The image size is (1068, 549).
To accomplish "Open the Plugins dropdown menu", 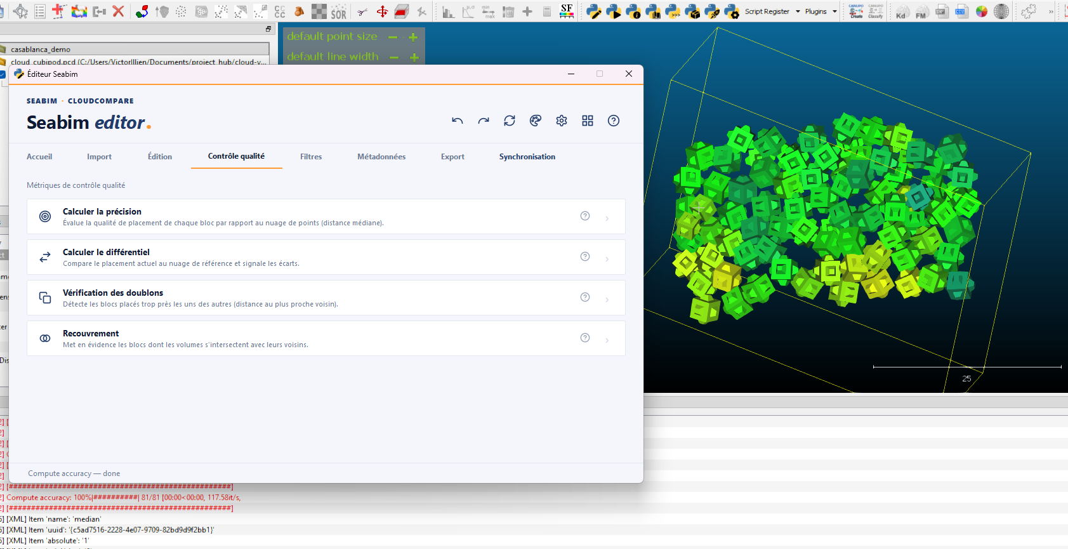I will [821, 11].
